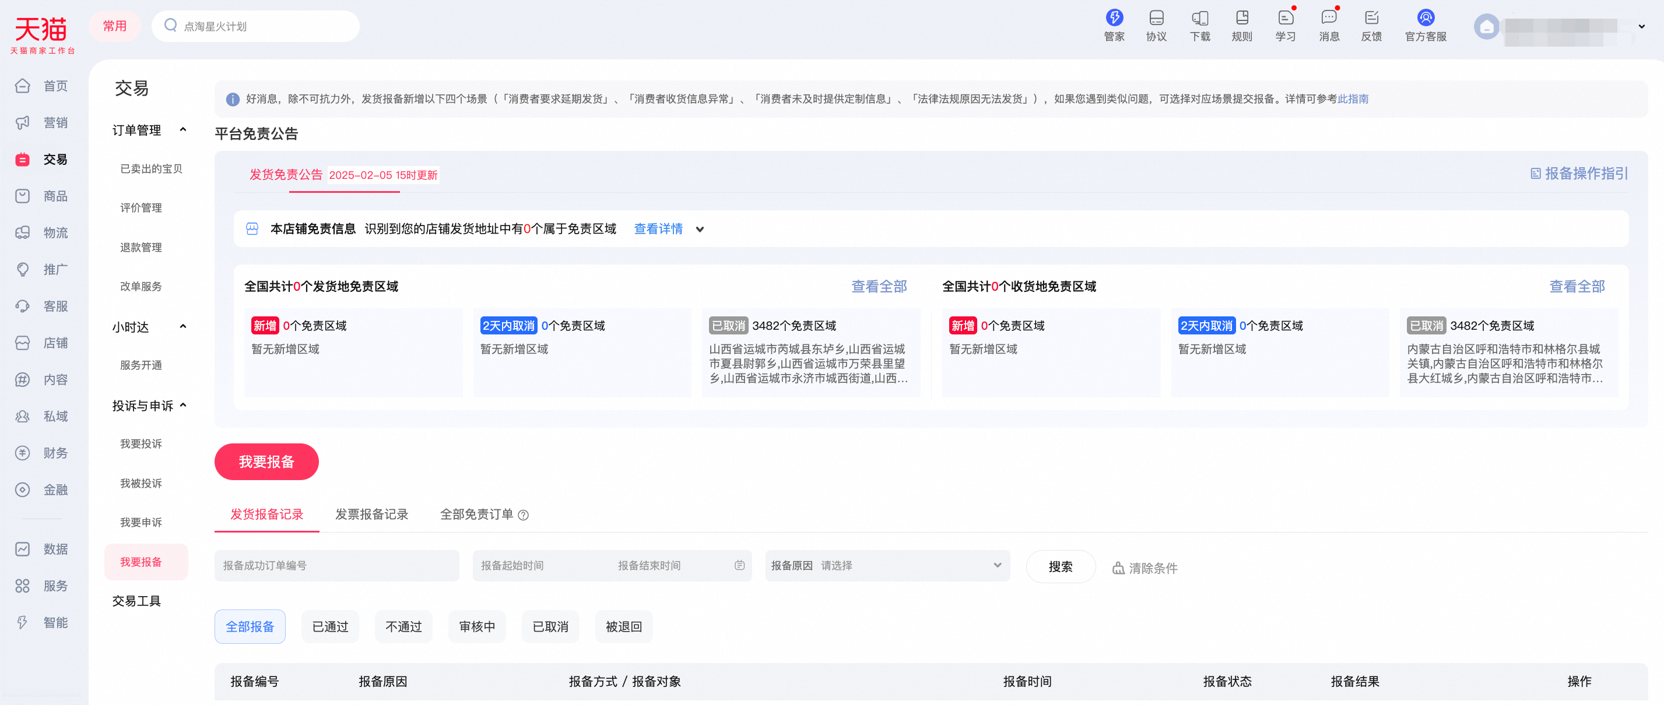Open 智能 in the sidebar

[42, 622]
